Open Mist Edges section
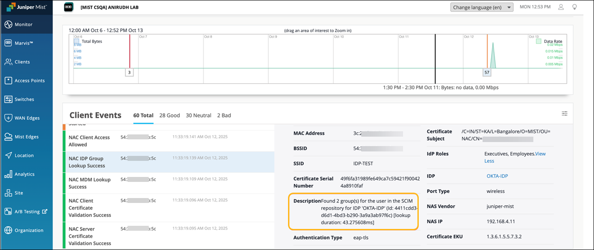This screenshot has width=594, height=250. point(27,137)
